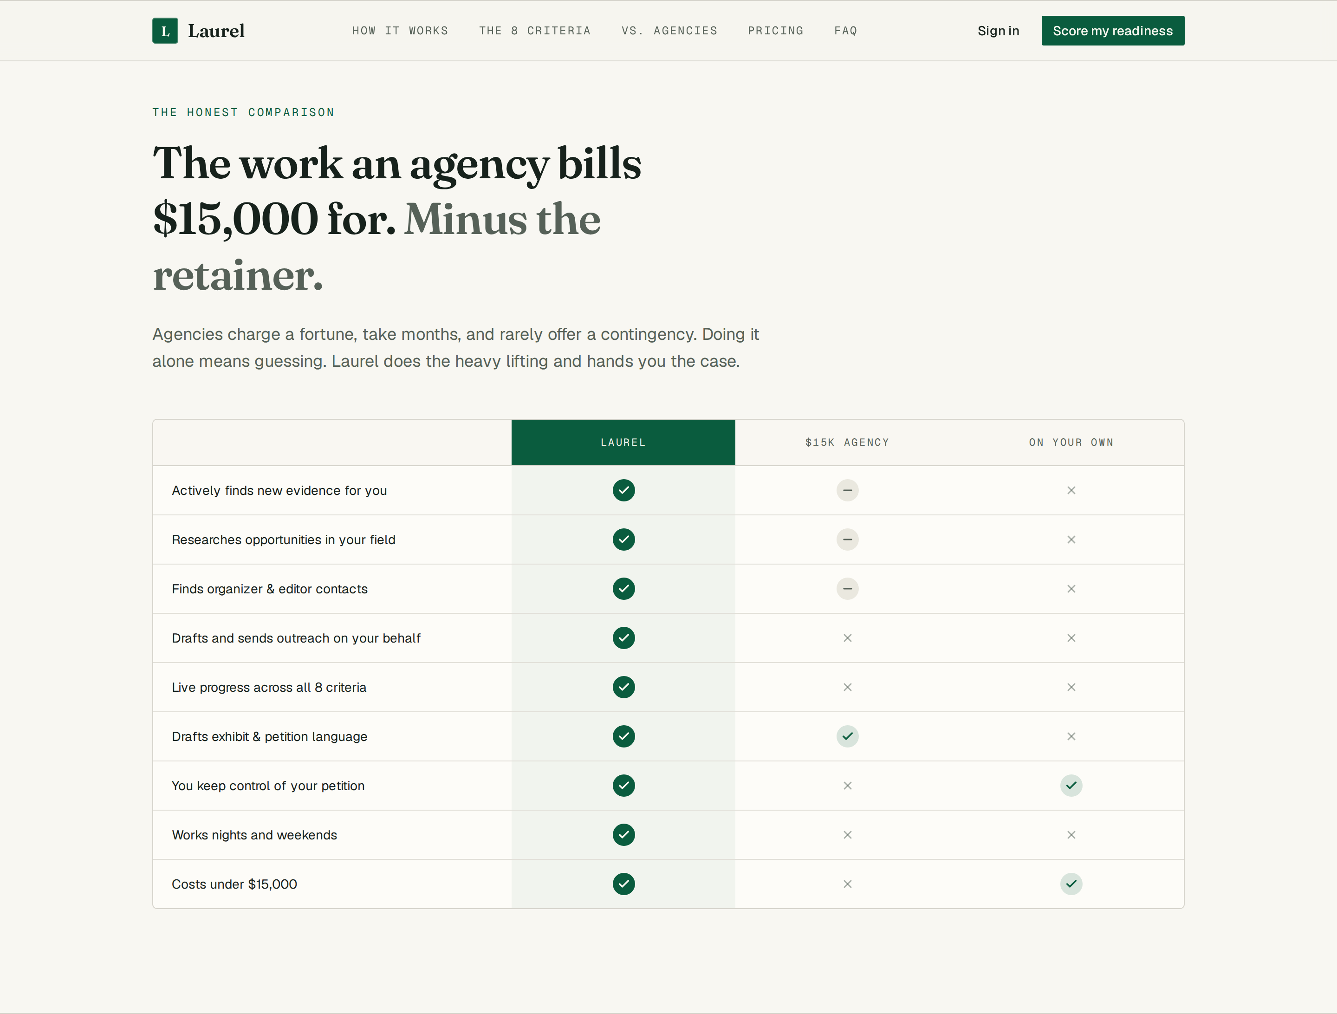Image resolution: width=1337 pixels, height=1014 pixels.
Task: Click the agency X mark for 'Costs under $15,000'
Action: [847, 884]
